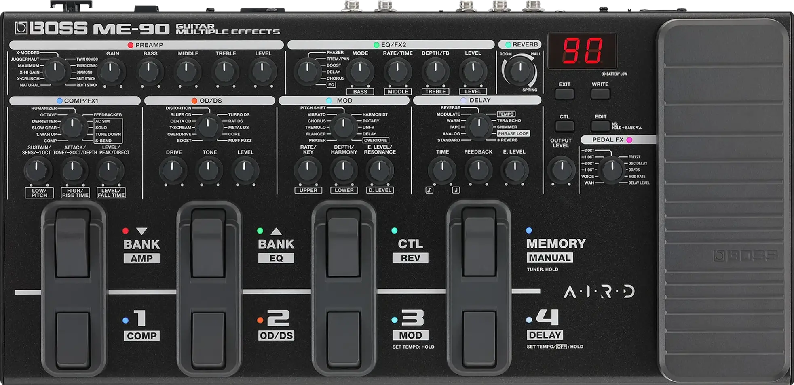Toggle the 3 MOD footswitch

pos(343,339)
